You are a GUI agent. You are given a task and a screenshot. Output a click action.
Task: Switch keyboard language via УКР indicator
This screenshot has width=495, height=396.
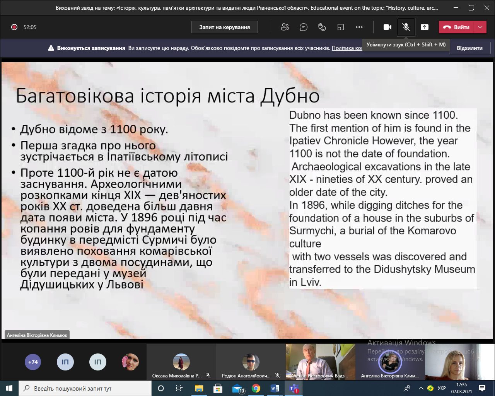point(442,388)
